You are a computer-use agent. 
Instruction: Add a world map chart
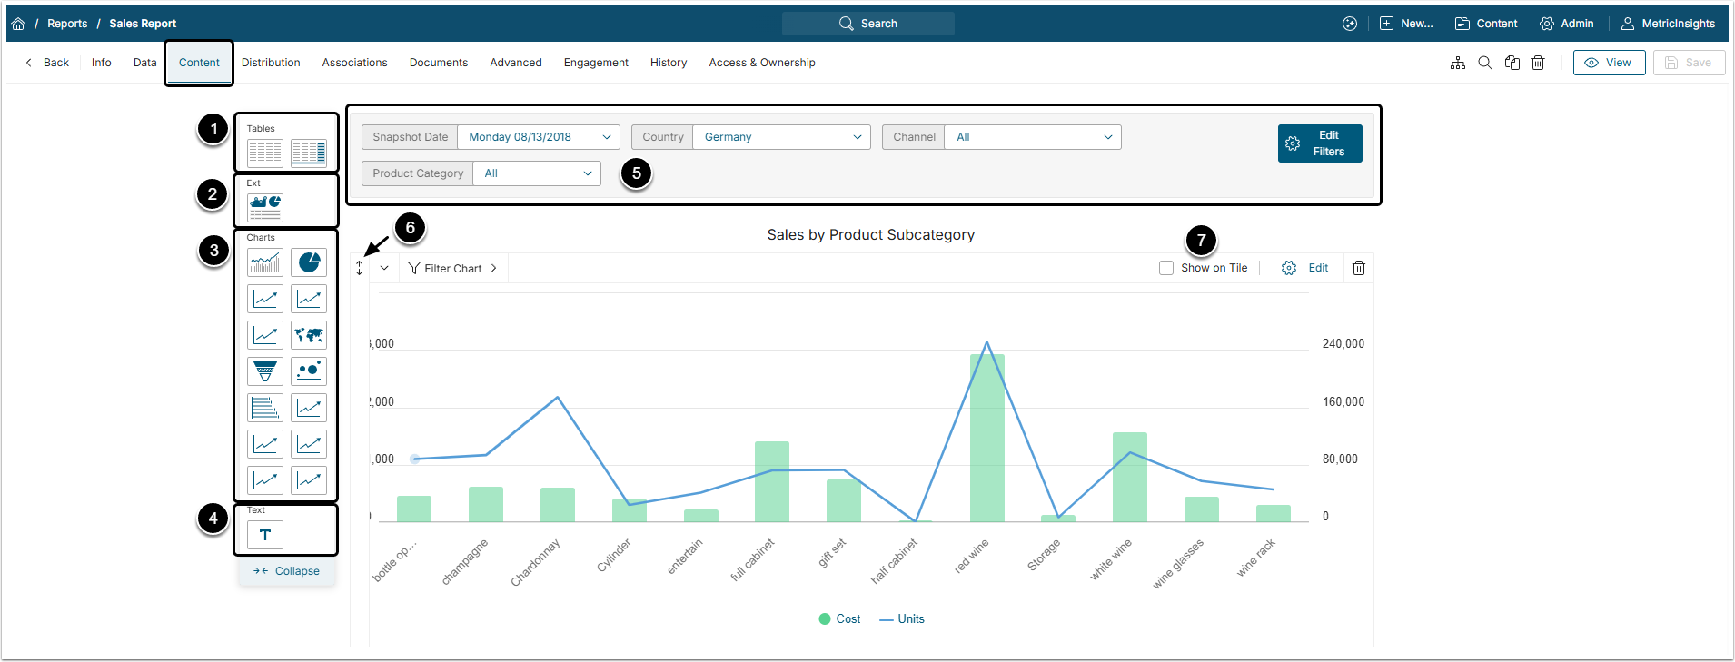pos(309,335)
